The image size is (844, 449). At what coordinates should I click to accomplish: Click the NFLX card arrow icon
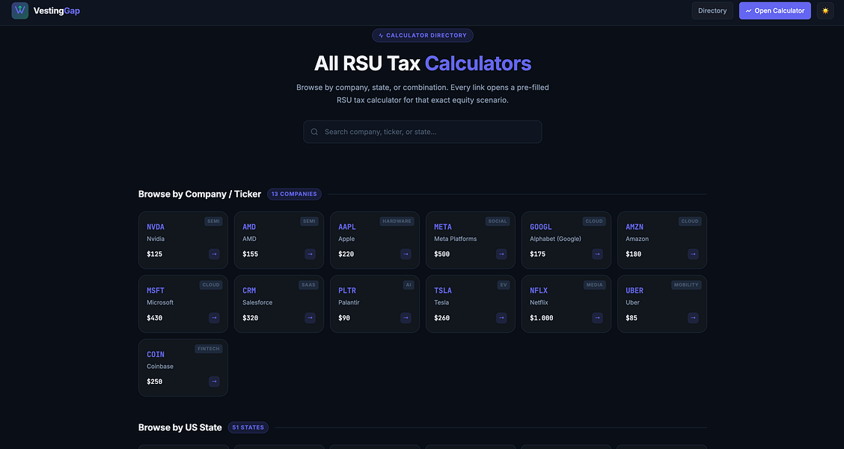[598, 317]
